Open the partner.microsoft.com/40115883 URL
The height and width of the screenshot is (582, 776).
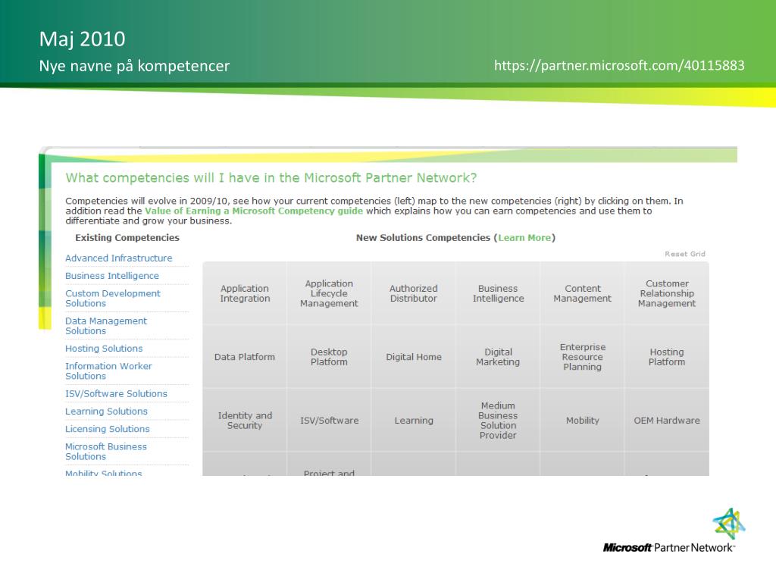coord(619,65)
